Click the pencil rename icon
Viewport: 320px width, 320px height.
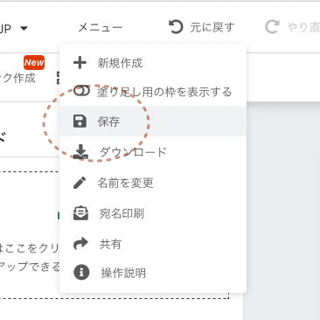click(80, 183)
